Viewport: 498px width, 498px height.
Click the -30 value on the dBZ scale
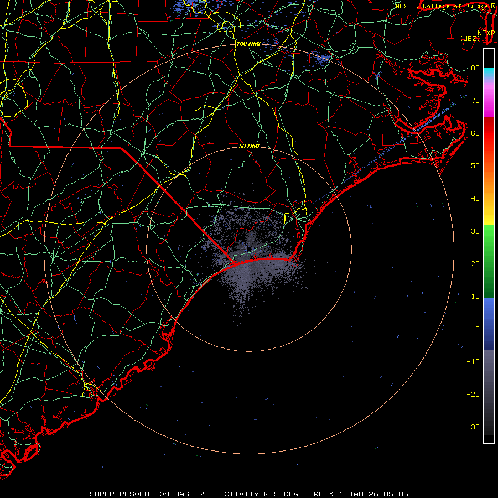pos(473,427)
